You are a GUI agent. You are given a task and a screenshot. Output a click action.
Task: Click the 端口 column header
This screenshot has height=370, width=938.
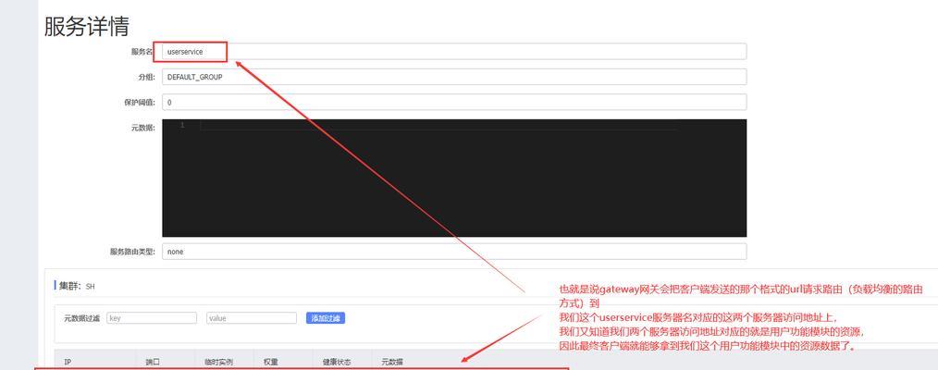(153, 363)
